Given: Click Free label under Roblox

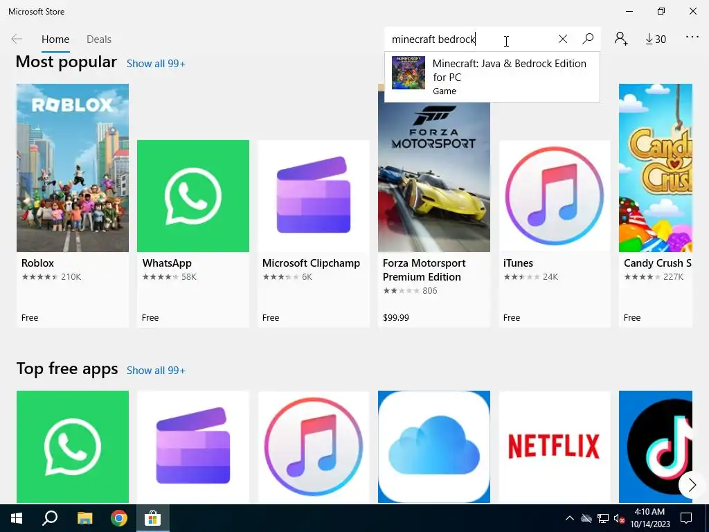Looking at the screenshot, I should pyautogui.click(x=30, y=318).
